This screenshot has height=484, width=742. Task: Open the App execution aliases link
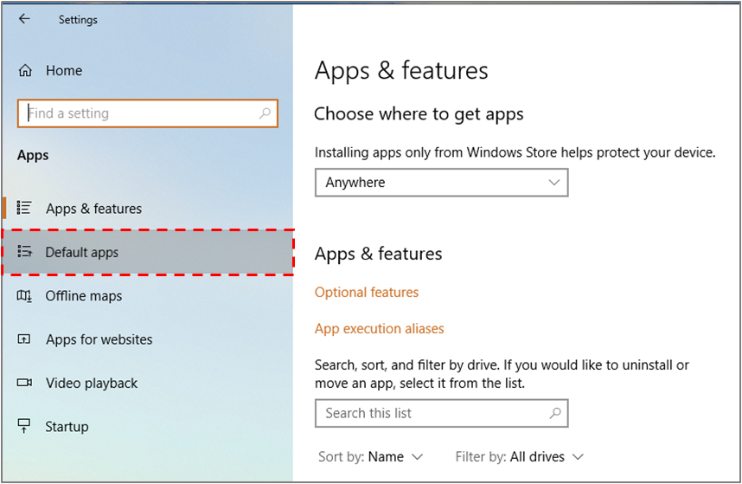pos(379,329)
